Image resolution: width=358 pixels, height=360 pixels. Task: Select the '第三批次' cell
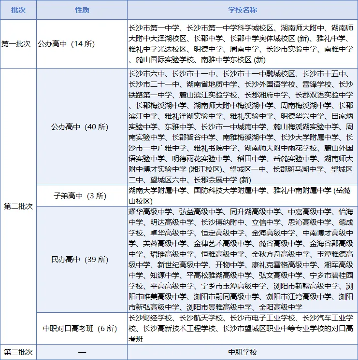[x=18, y=352]
